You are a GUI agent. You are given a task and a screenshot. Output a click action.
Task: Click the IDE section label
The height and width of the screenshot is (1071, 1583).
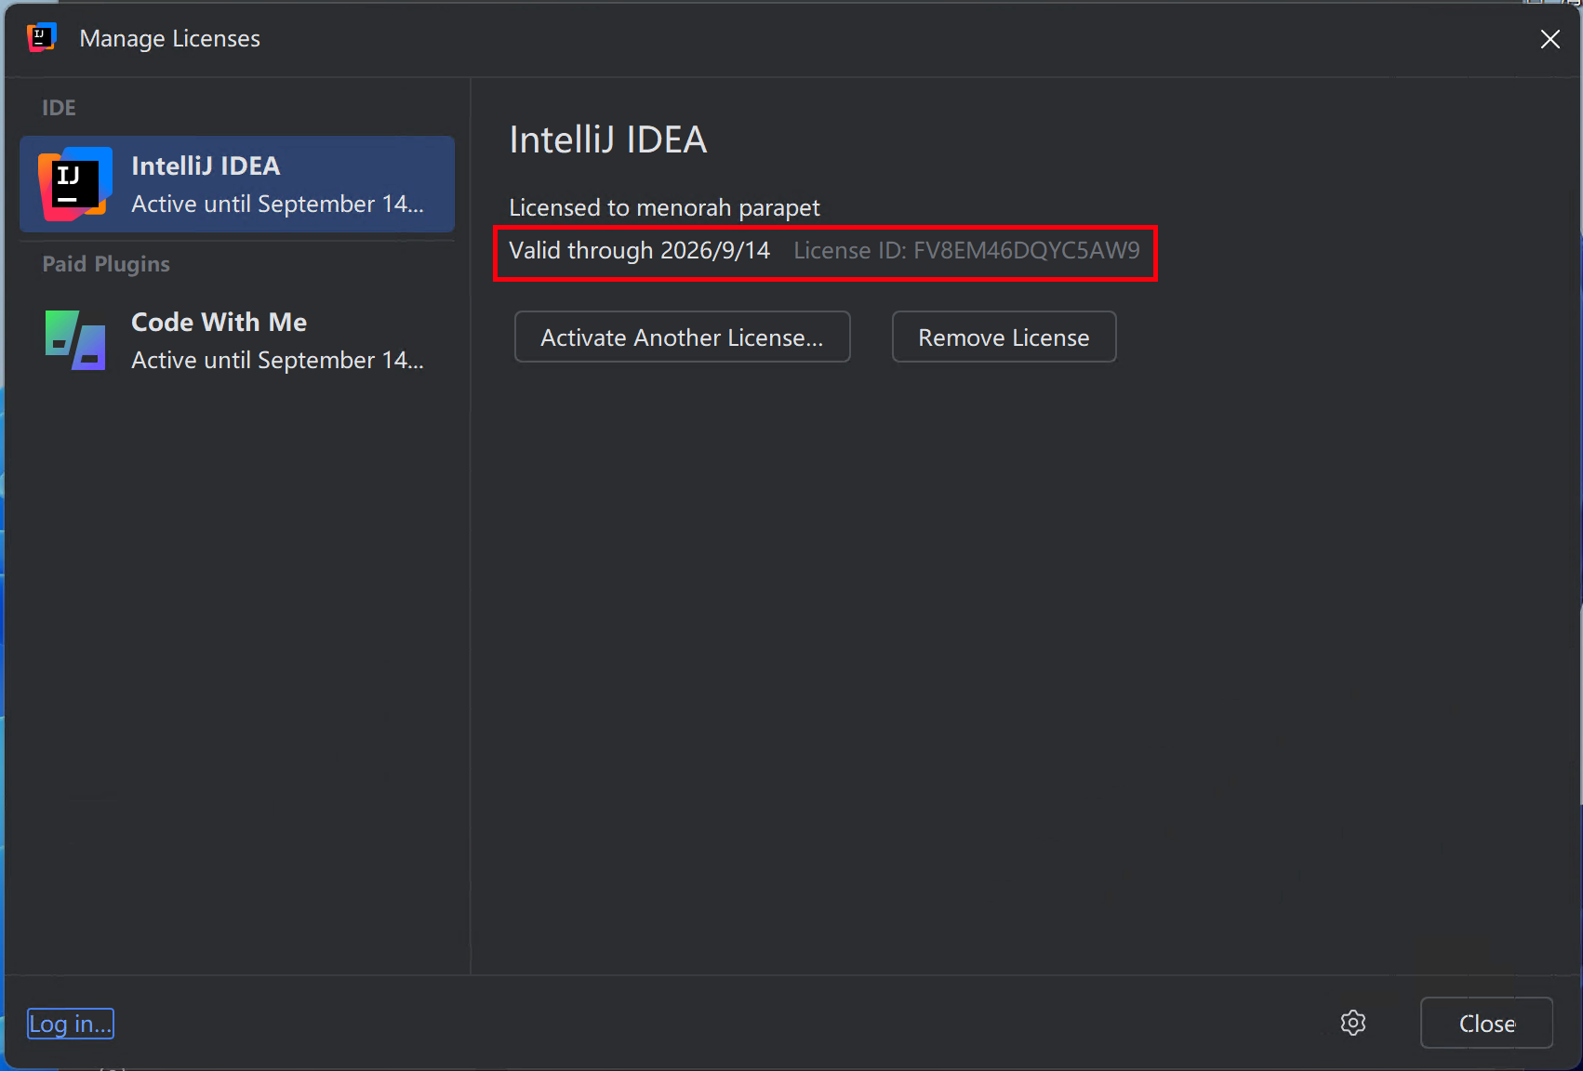[x=59, y=108]
